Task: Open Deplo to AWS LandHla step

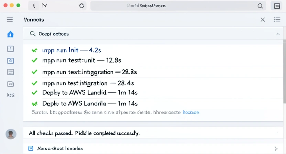Action: (x=90, y=103)
